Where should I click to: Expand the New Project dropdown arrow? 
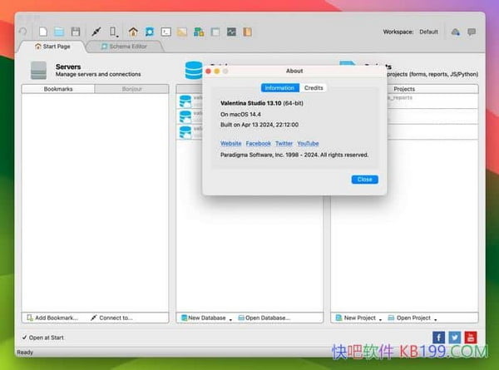pos(381,318)
